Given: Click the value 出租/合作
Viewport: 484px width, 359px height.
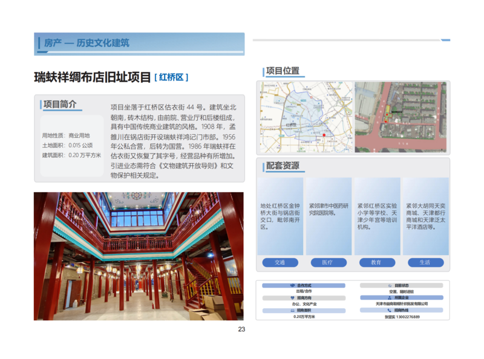Looking at the screenshot, I should (x=304, y=291).
